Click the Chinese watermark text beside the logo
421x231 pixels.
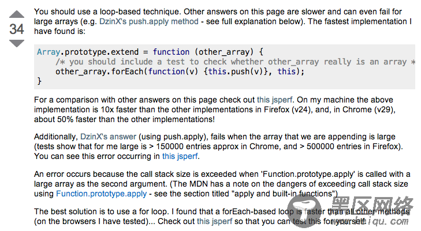371,206
